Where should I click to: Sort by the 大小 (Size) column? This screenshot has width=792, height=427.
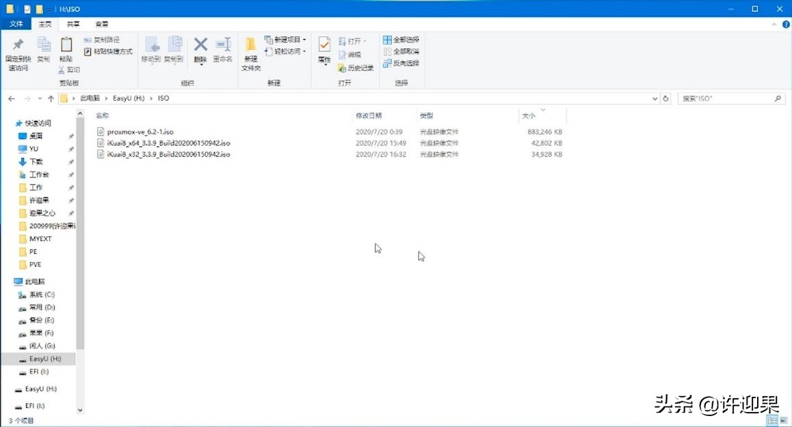(x=528, y=116)
